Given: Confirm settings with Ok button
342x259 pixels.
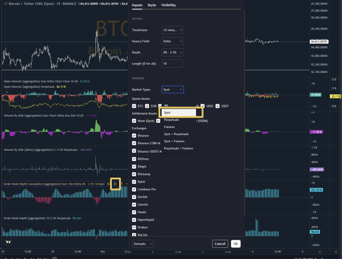Looking at the screenshot, I should pos(236,244).
